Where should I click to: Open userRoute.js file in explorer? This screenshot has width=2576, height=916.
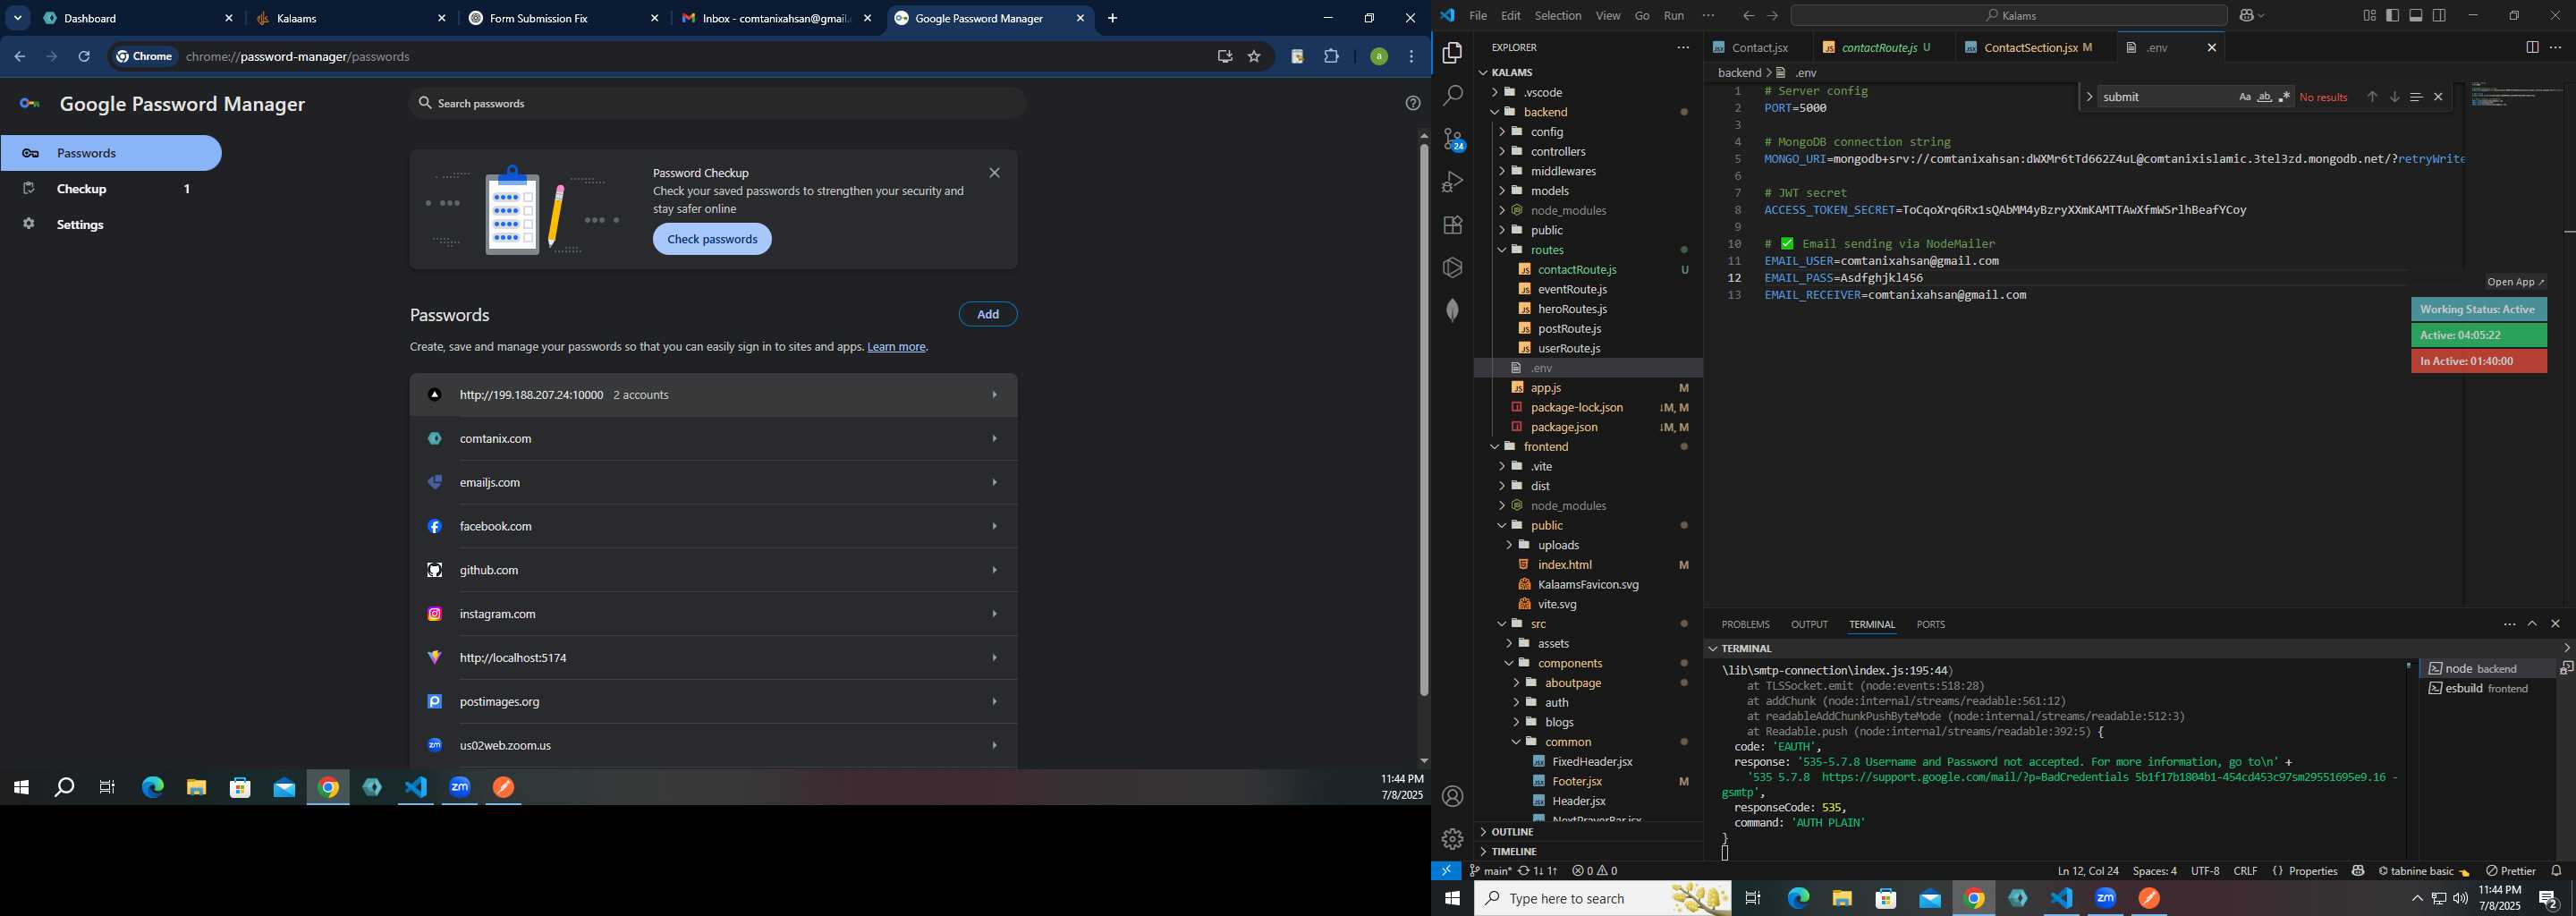pos(1569,348)
